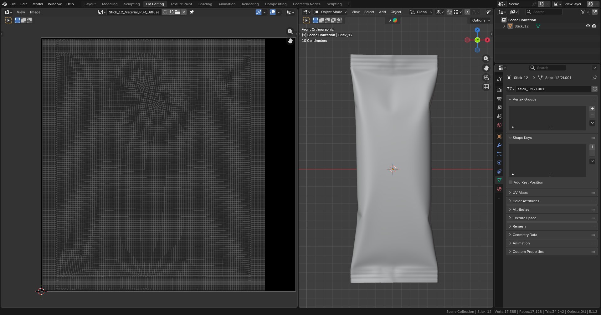Expand the UV Maps panel
The width and height of the screenshot is (601, 315).
coord(552,193)
